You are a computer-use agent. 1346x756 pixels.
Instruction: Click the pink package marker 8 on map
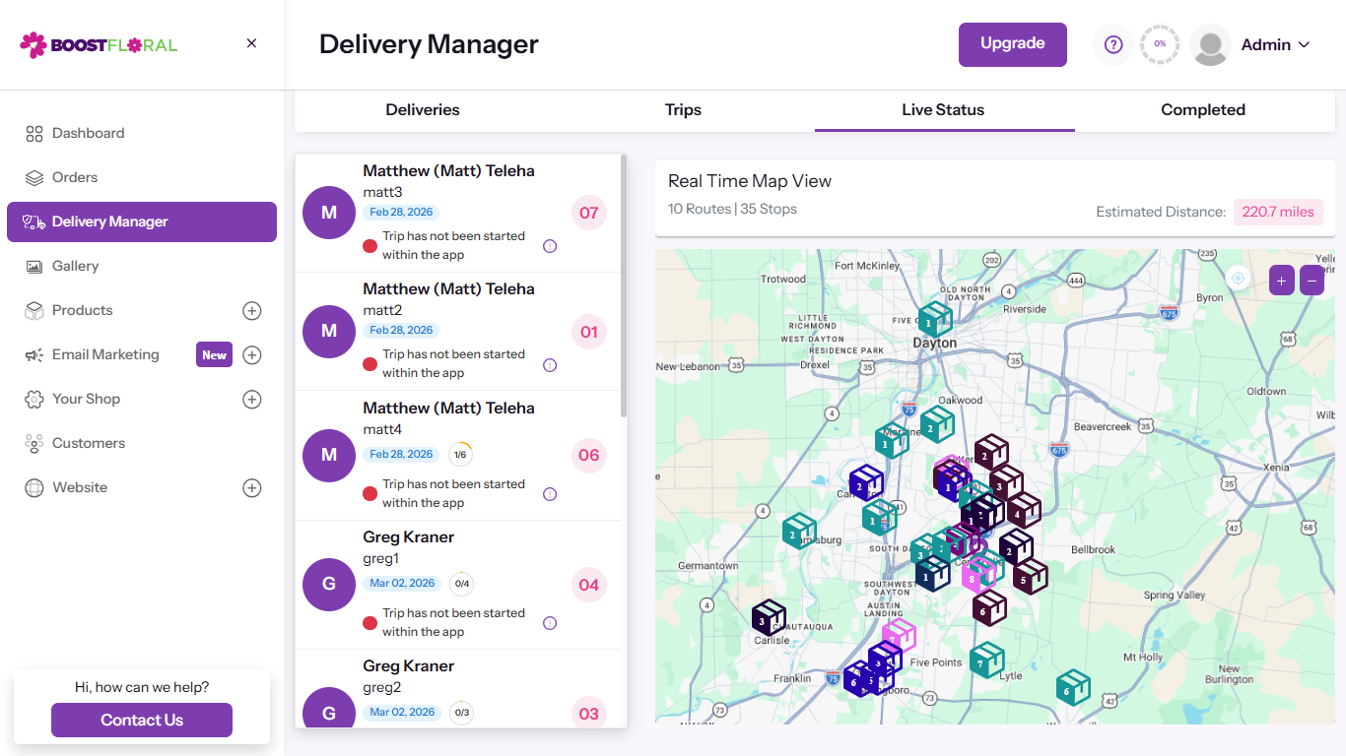[978, 575]
